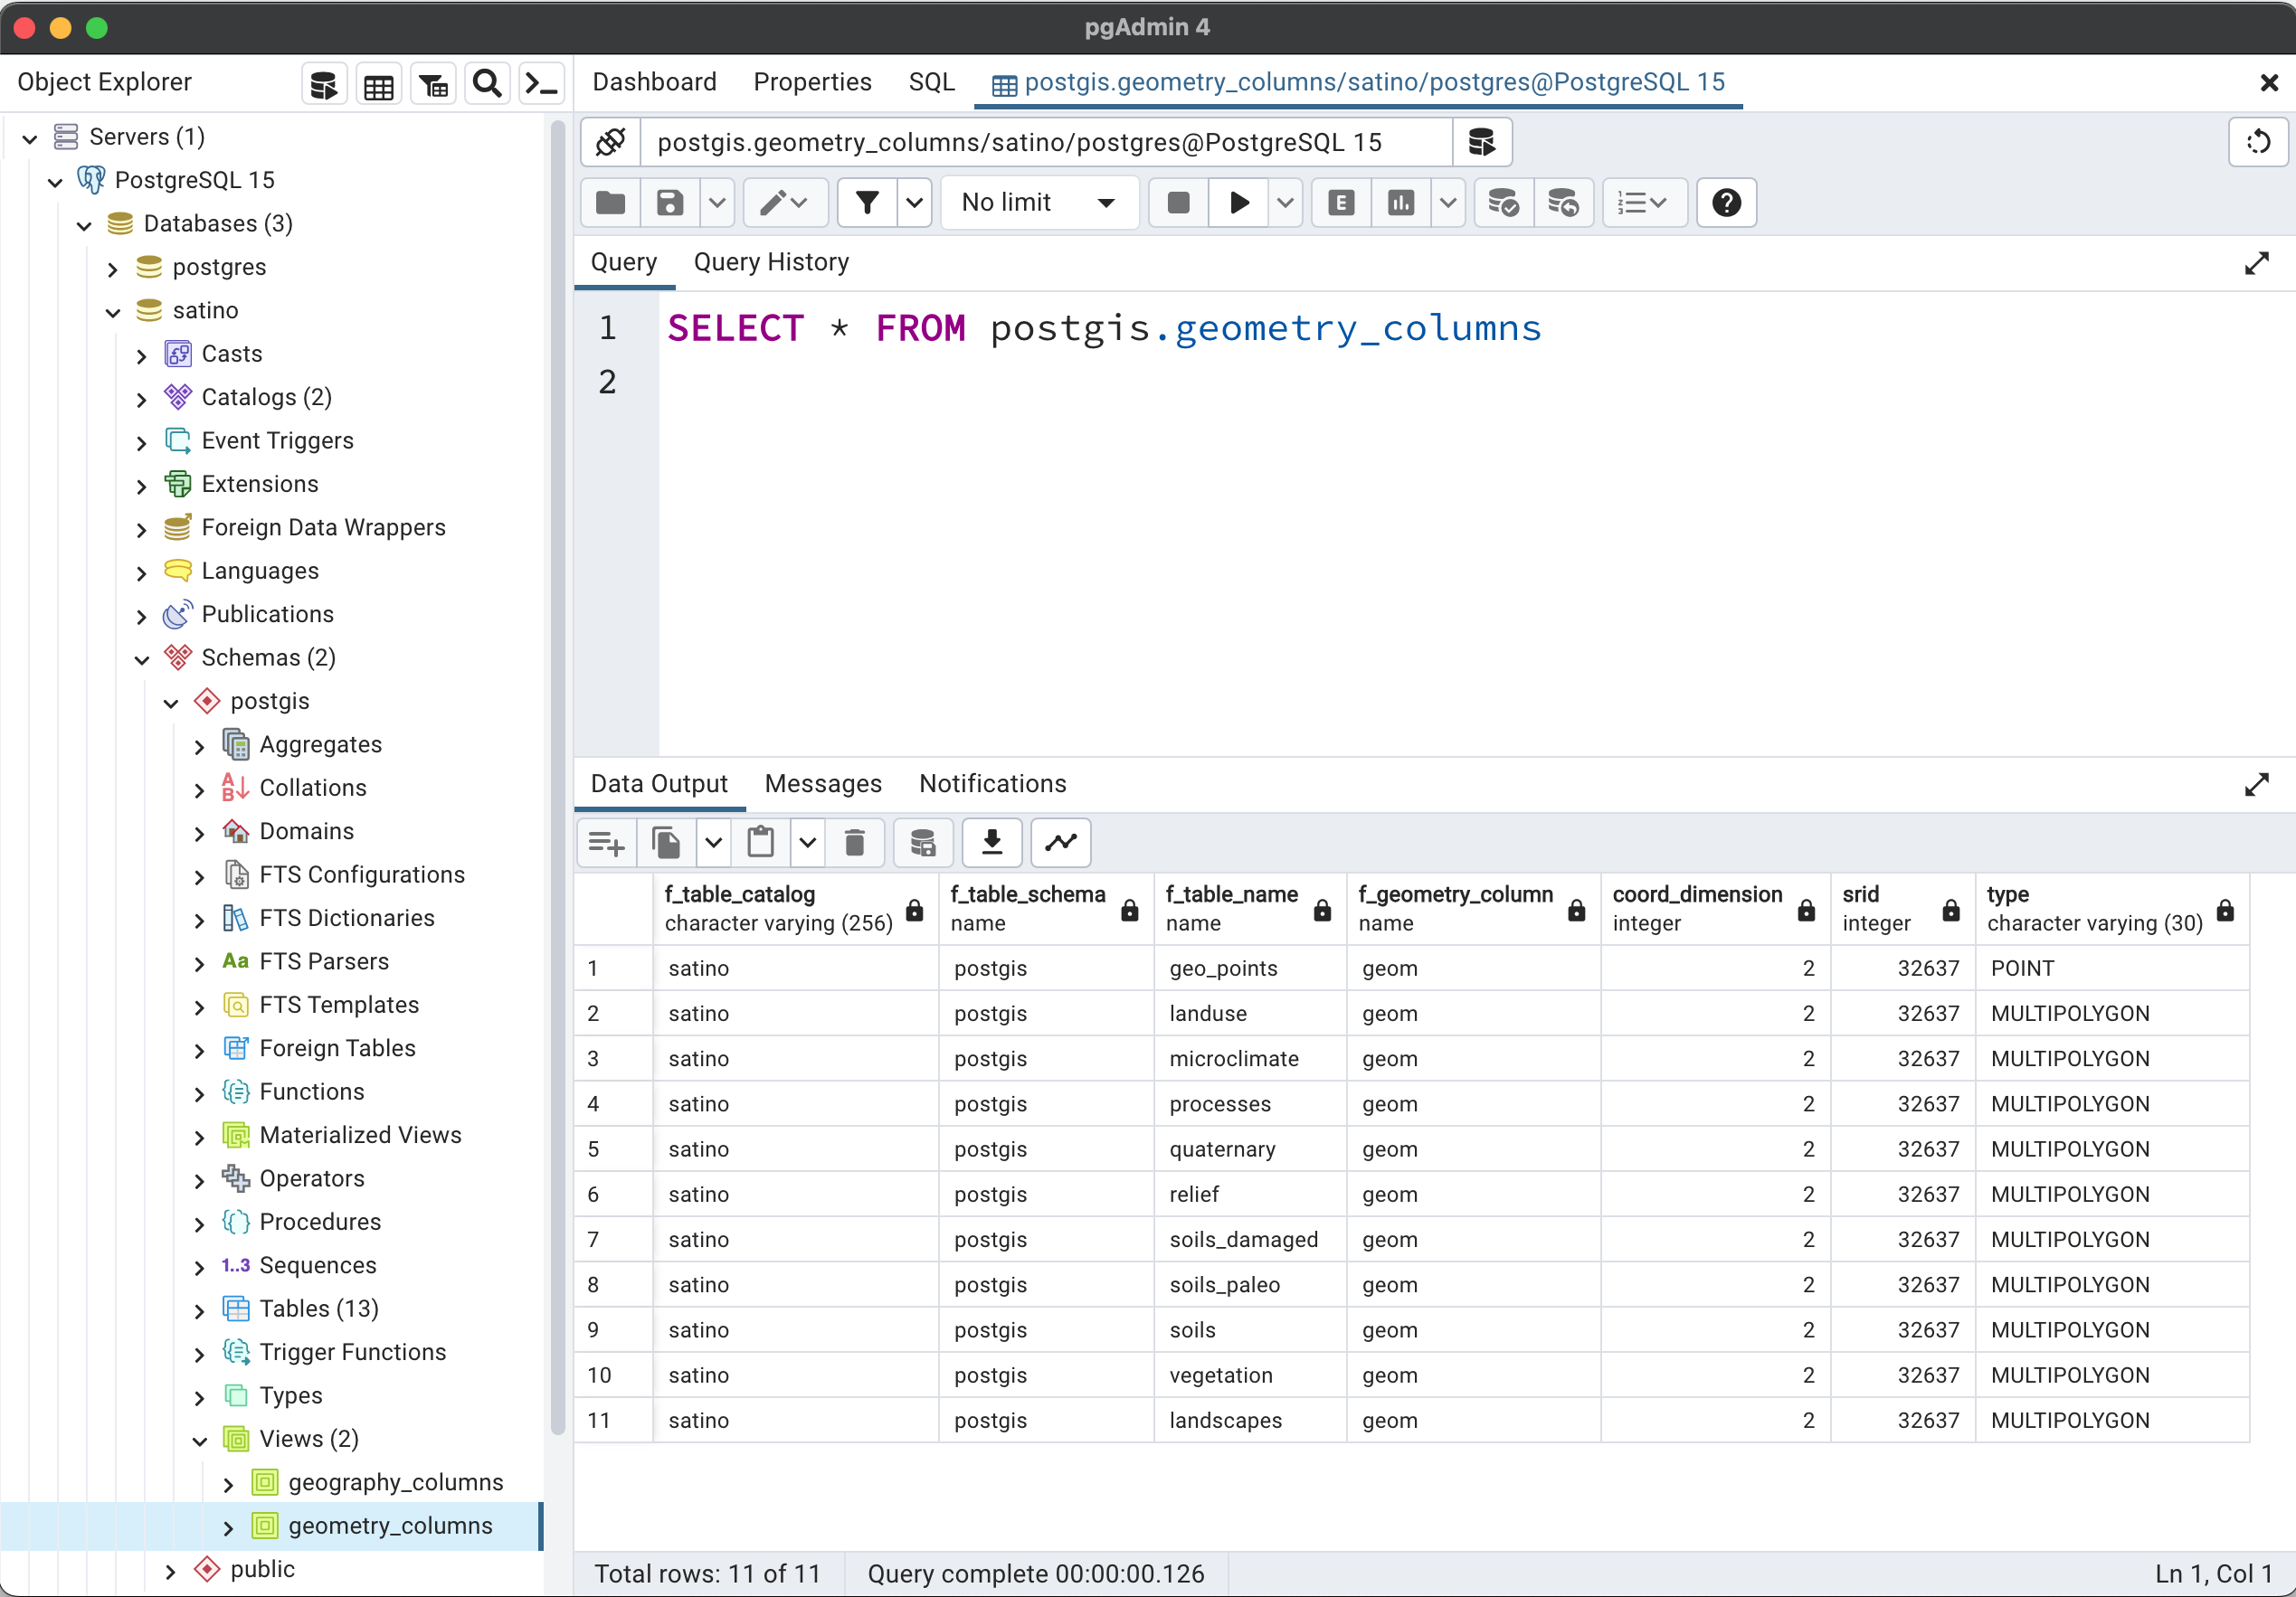Viewport: 2296px width, 1597px height.
Task: Open the PSQL tool terminal icon
Action: pyautogui.click(x=541, y=84)
